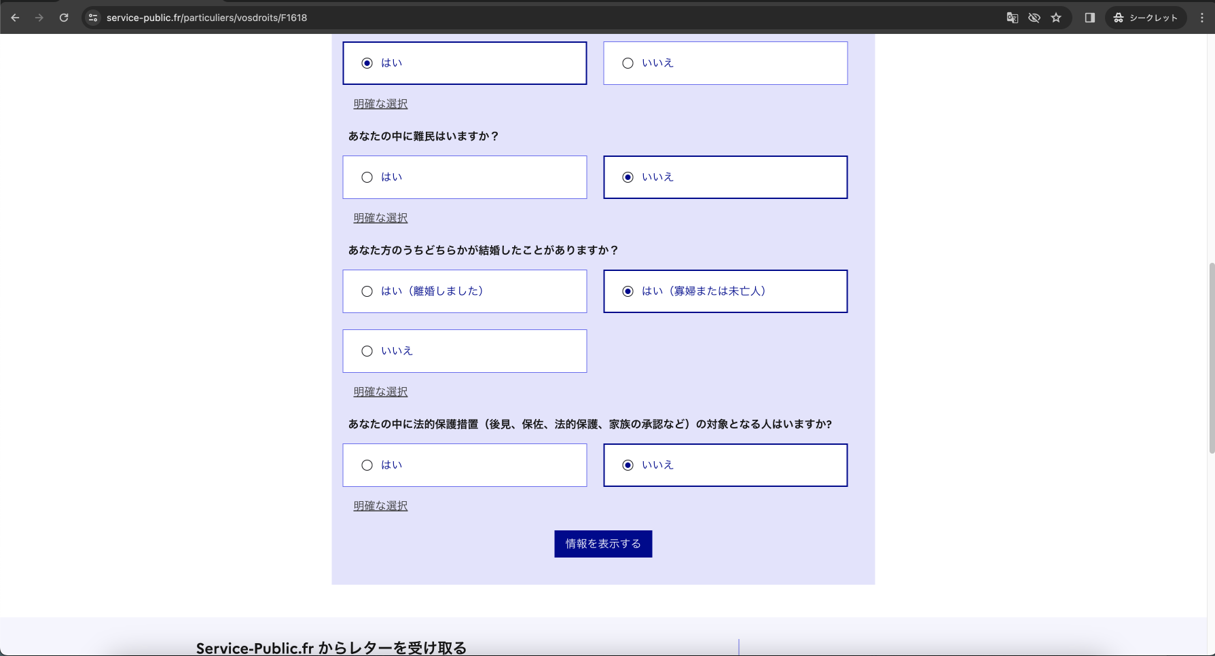Reload the page with the refresh icon

(x=64, y=18)
